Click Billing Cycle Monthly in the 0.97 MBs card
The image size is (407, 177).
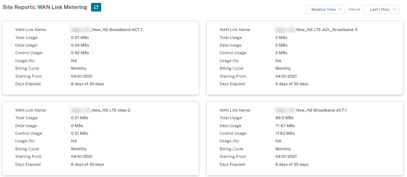pos(79,69)
